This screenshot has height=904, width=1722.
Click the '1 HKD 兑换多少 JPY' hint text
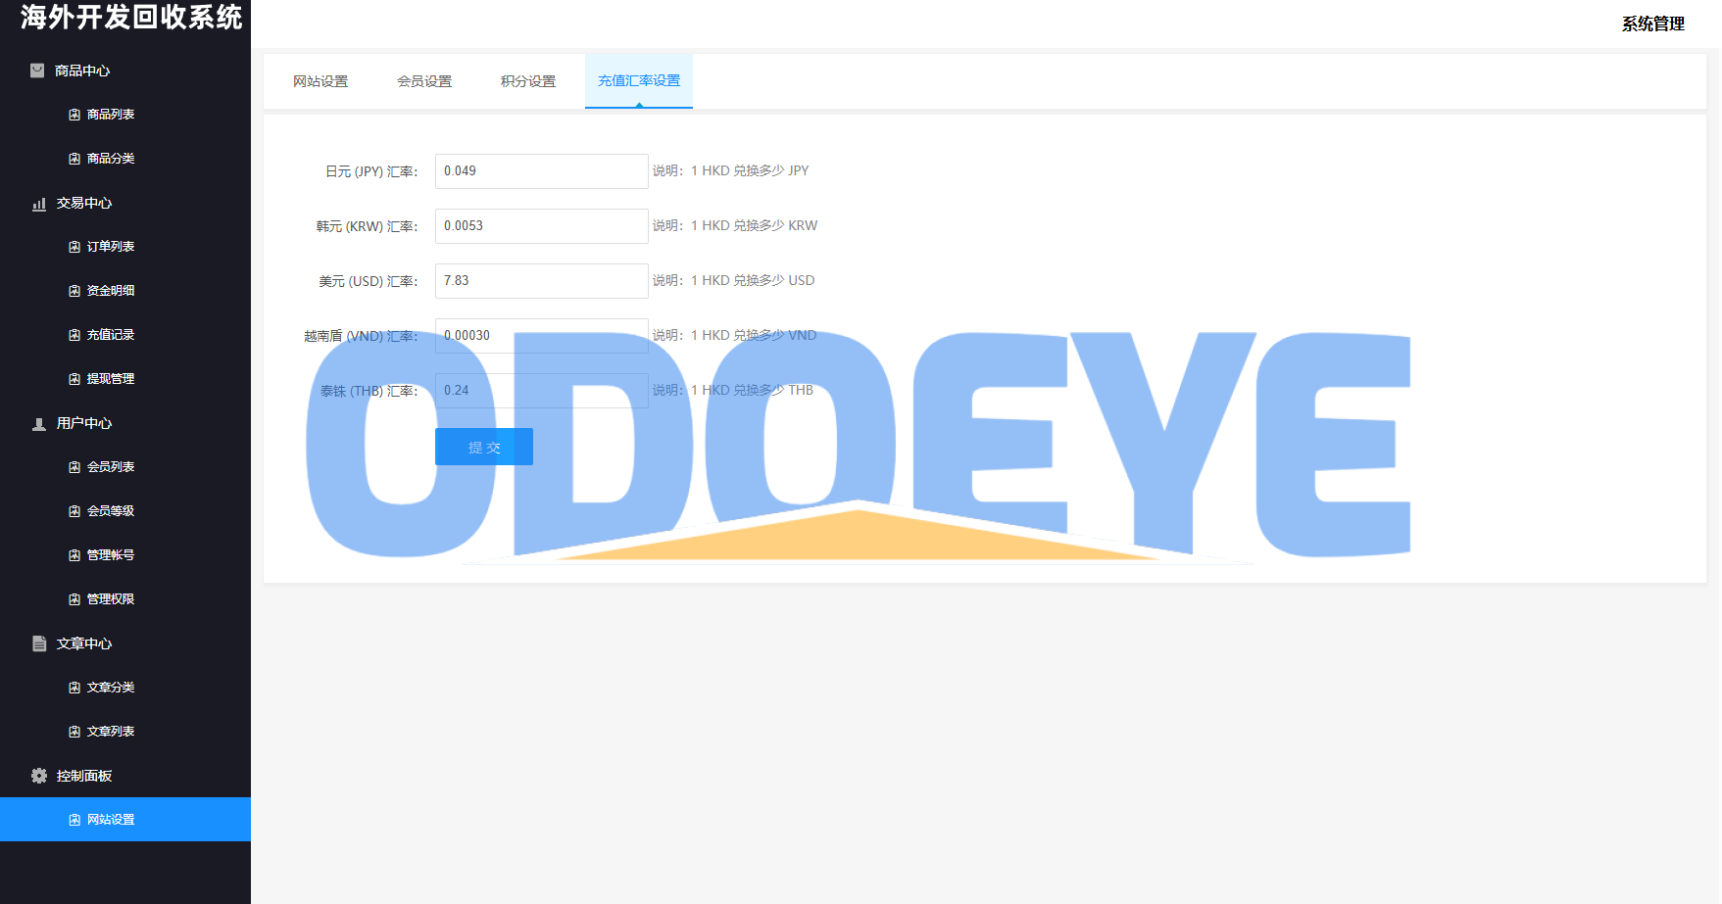coord(750,170)
